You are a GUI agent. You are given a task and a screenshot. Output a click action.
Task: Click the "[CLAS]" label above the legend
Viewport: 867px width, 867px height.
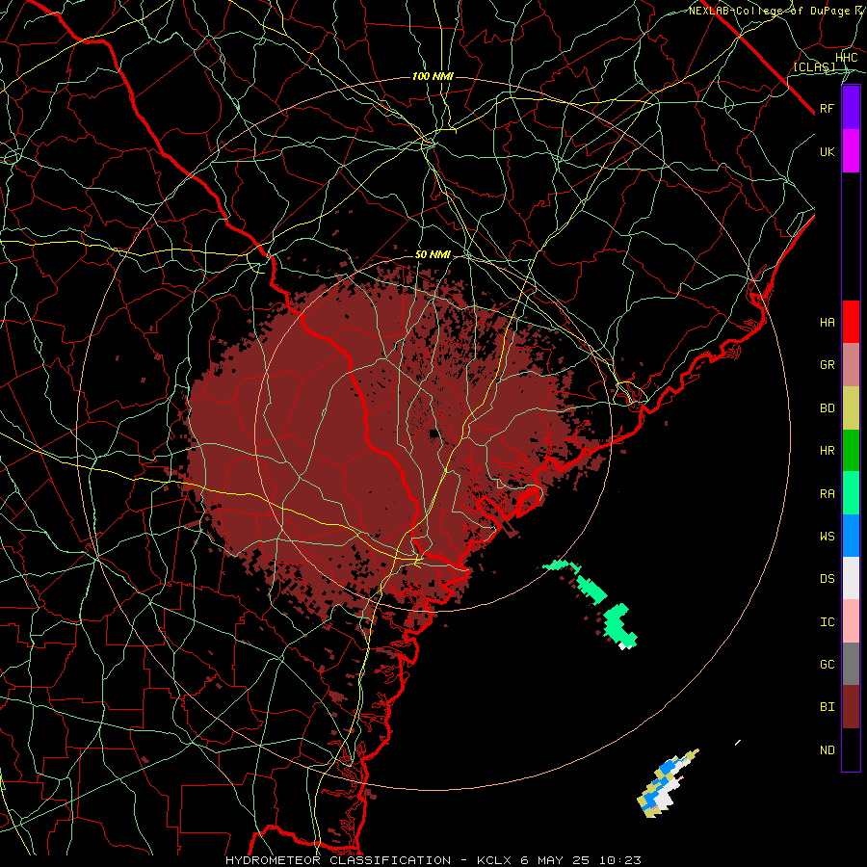814,66
